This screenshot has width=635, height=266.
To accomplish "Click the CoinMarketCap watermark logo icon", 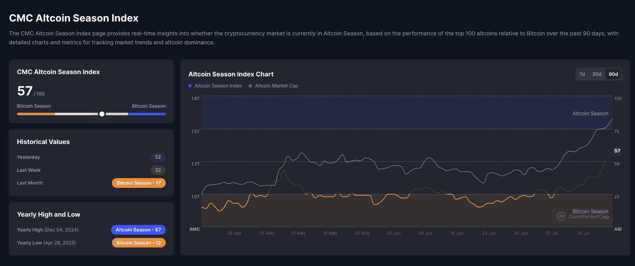I will pyautogui.click(x=562, y=216).
